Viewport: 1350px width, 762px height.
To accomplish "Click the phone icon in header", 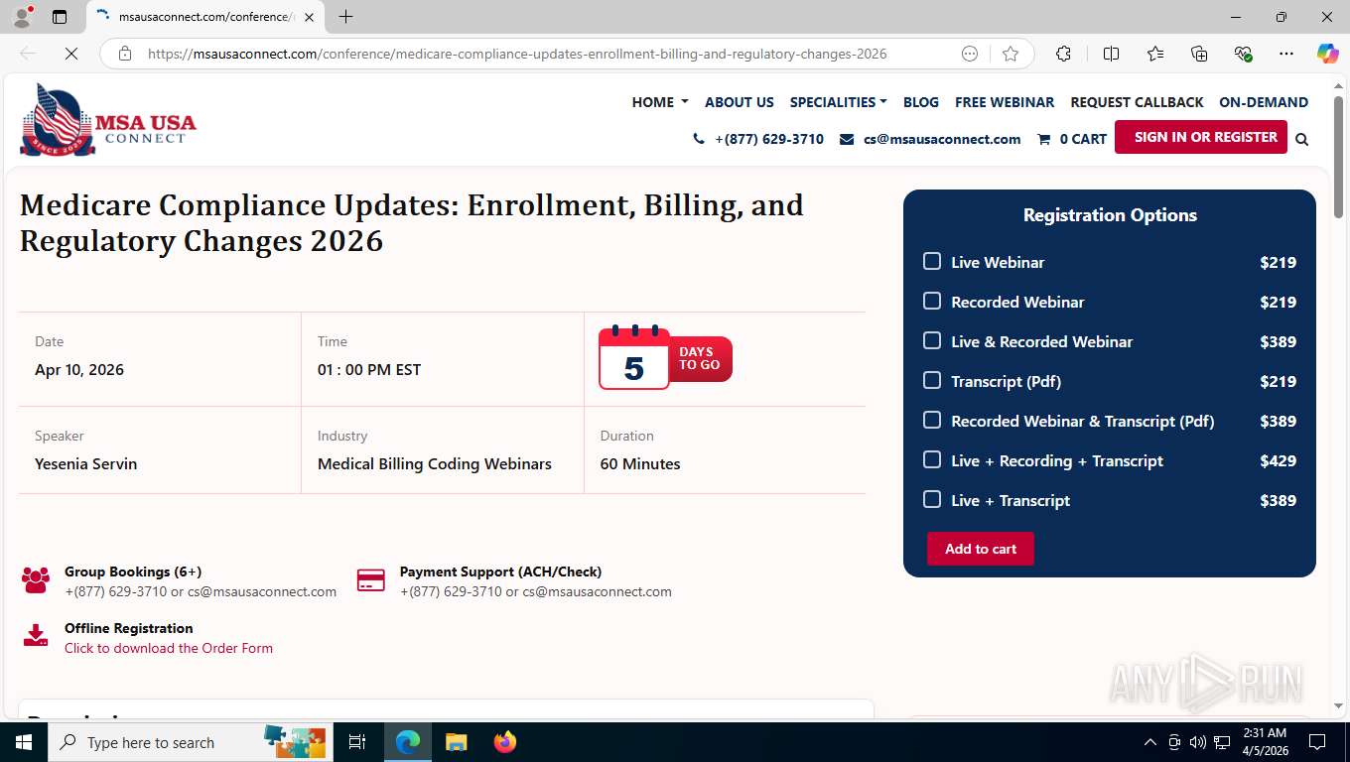I will (699, 139).
